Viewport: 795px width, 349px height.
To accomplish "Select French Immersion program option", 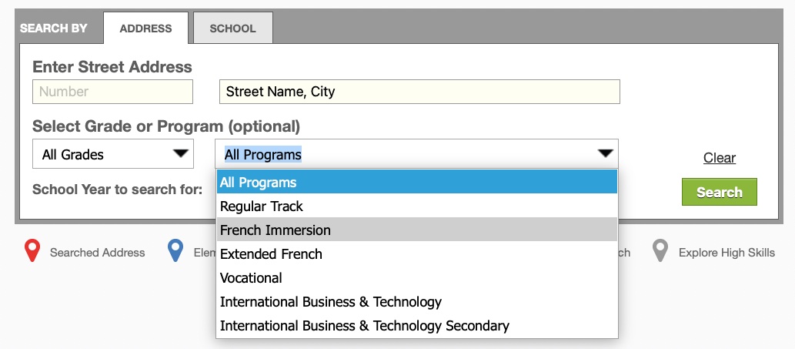I will [417, 230].
